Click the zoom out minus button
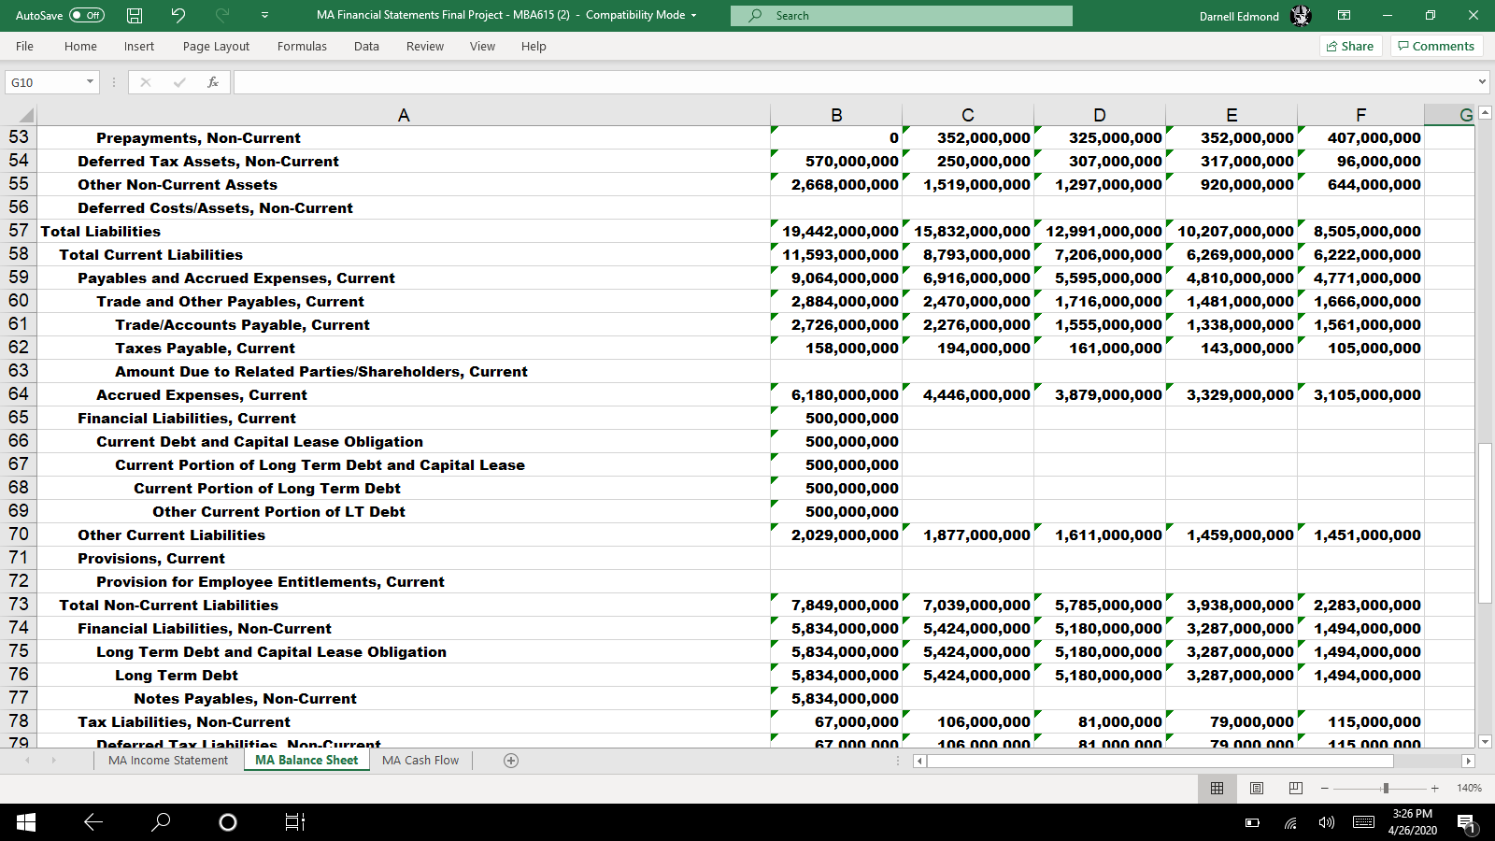 tap(1324, 788)
